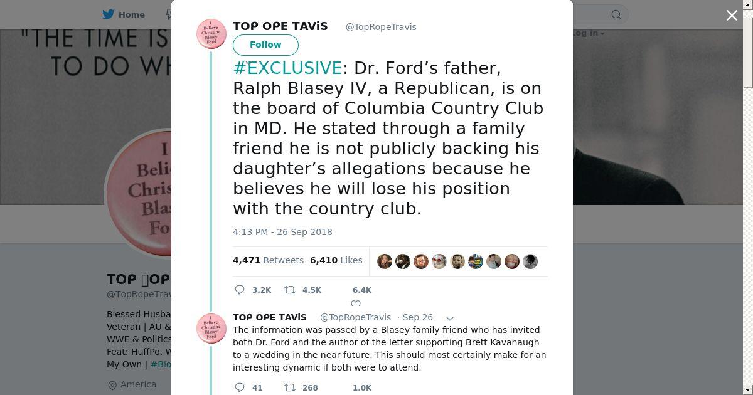This screenshot has height=395, width=753.
Task: Close the tweet overlay with X
Action: pos(732,15)
